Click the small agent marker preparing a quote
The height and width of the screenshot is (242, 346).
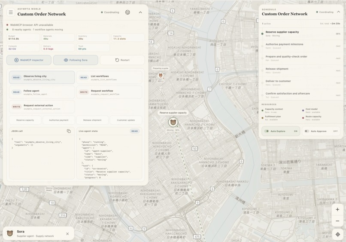coord(161,76)
